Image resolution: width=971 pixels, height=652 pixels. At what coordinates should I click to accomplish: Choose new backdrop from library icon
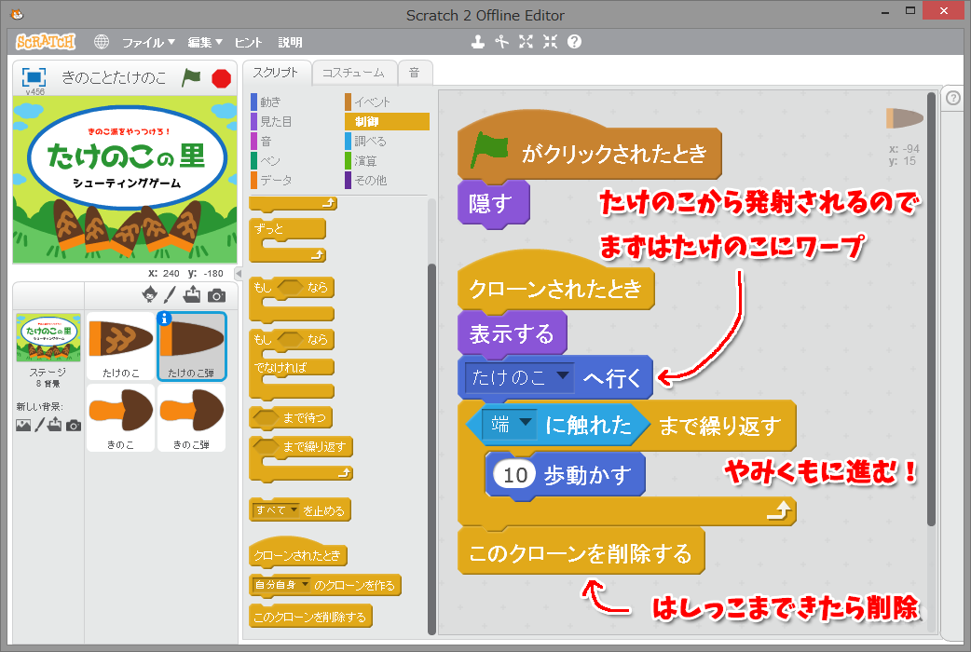tap(23, 425)
